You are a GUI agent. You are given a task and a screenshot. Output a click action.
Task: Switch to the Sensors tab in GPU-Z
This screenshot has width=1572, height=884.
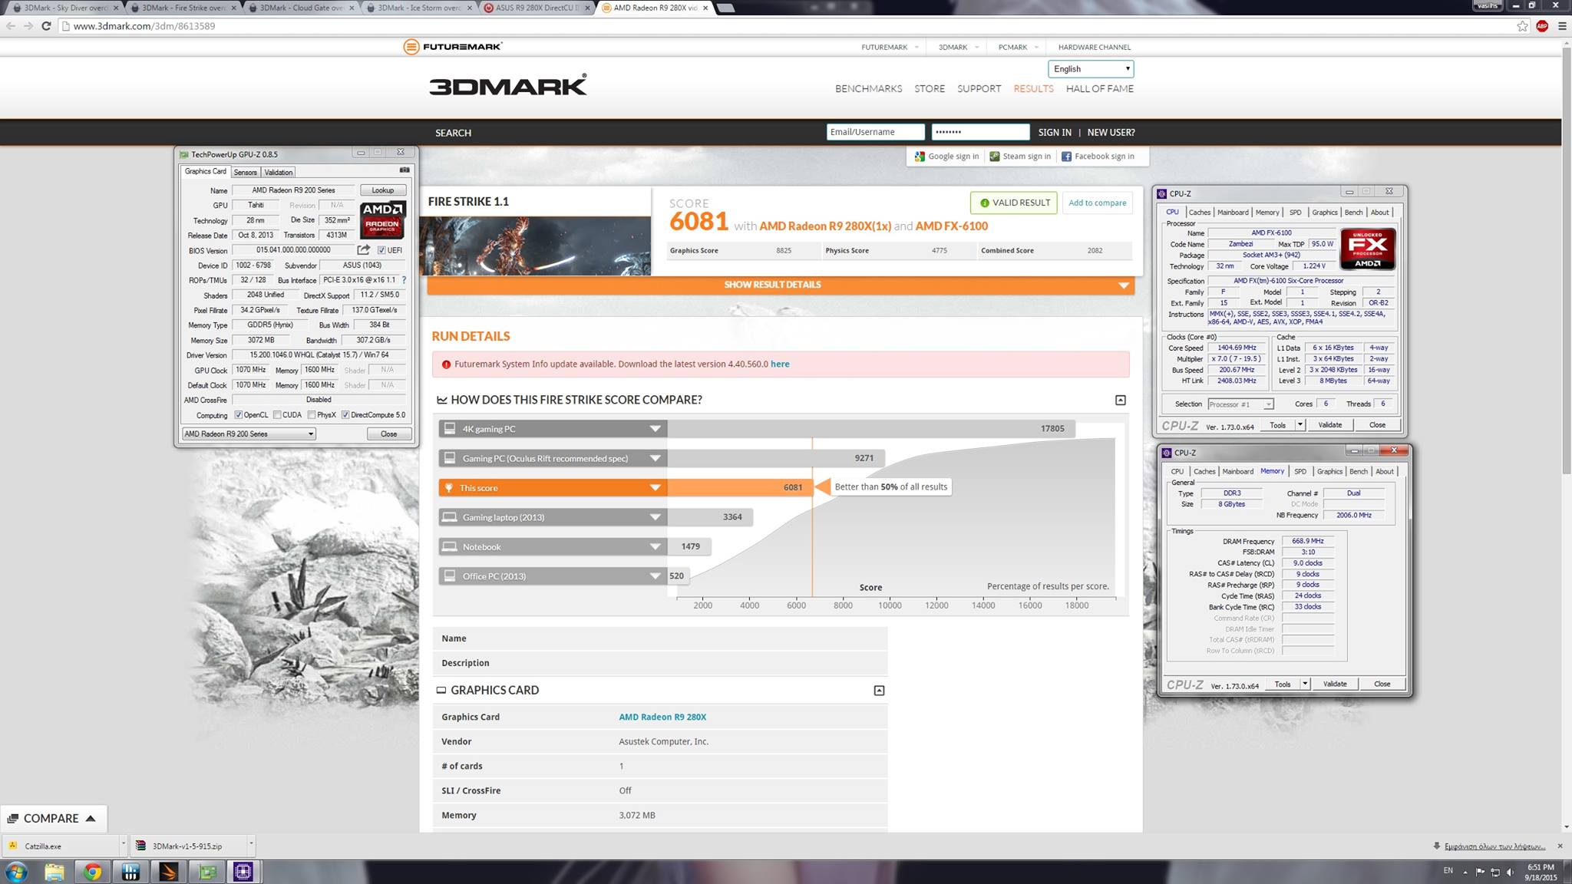[246, 173]
